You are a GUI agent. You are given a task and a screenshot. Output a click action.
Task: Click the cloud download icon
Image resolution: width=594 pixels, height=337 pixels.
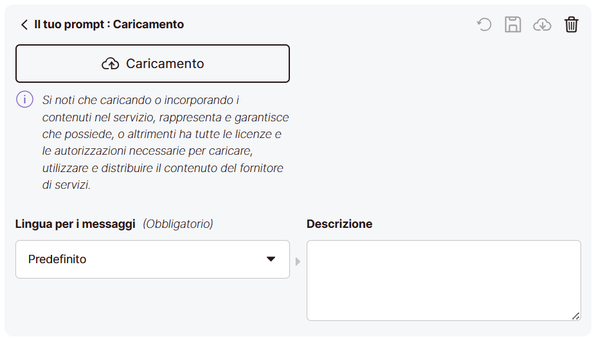(x=542, y=25)
